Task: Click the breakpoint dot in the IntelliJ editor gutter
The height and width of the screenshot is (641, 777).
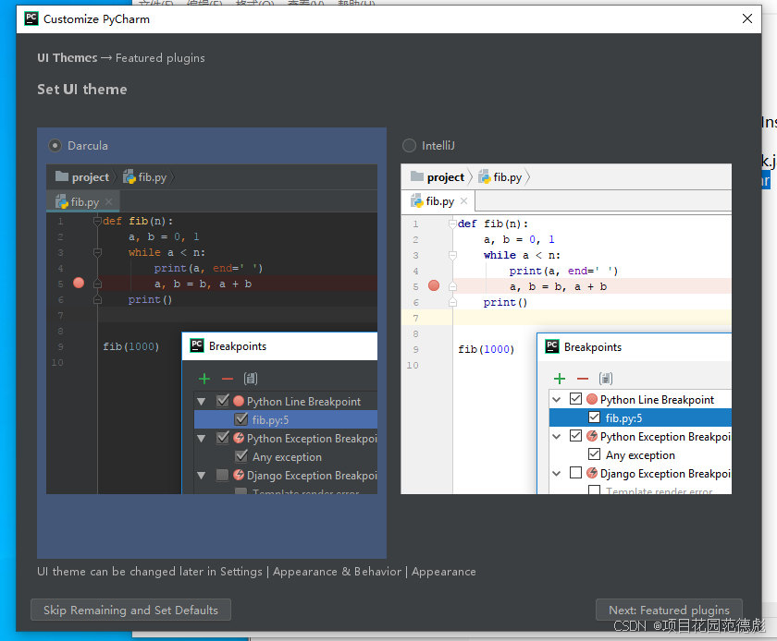Action: (434, 286)
